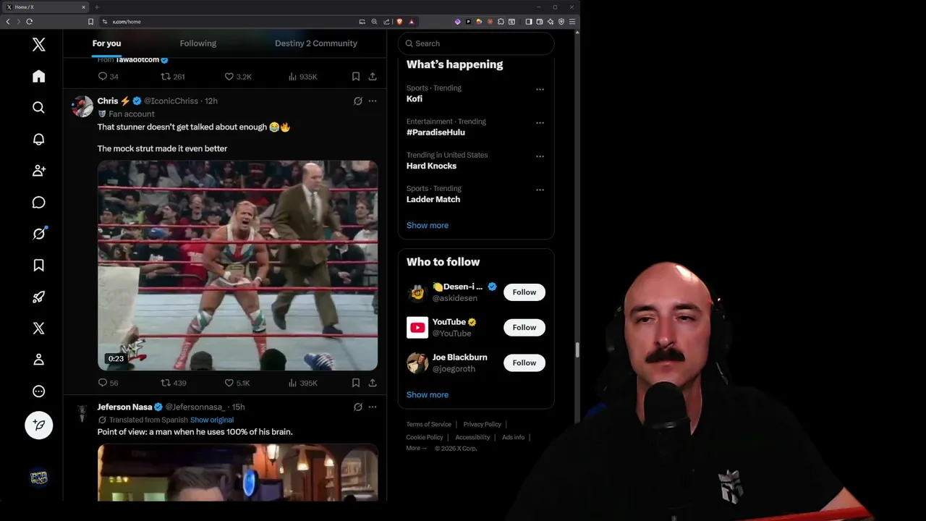Open more options on Jeferson Nasa's post
926x521 pixels.
[373, 407]
